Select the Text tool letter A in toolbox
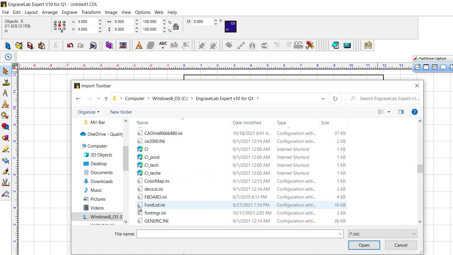 pyautogui.click(x=5, y=104)
